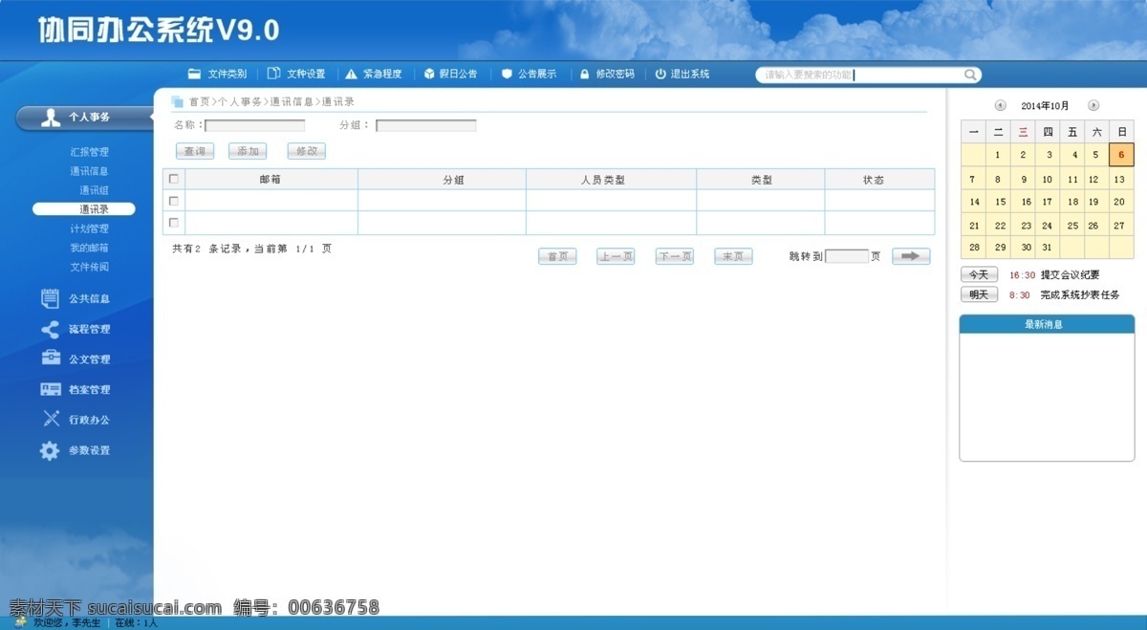Open the 参数设置 gear section
The width and height of the screenshot is (1147, 630).
click(x=76, y=451)
